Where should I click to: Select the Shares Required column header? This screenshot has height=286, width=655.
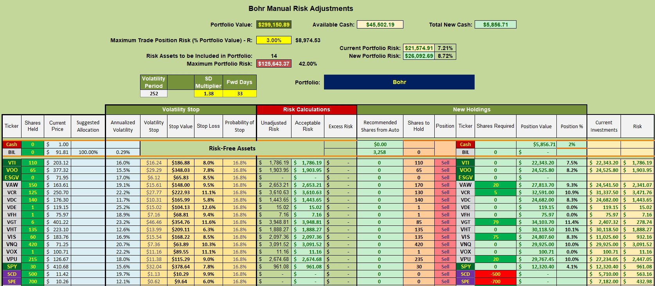point(495,126)
